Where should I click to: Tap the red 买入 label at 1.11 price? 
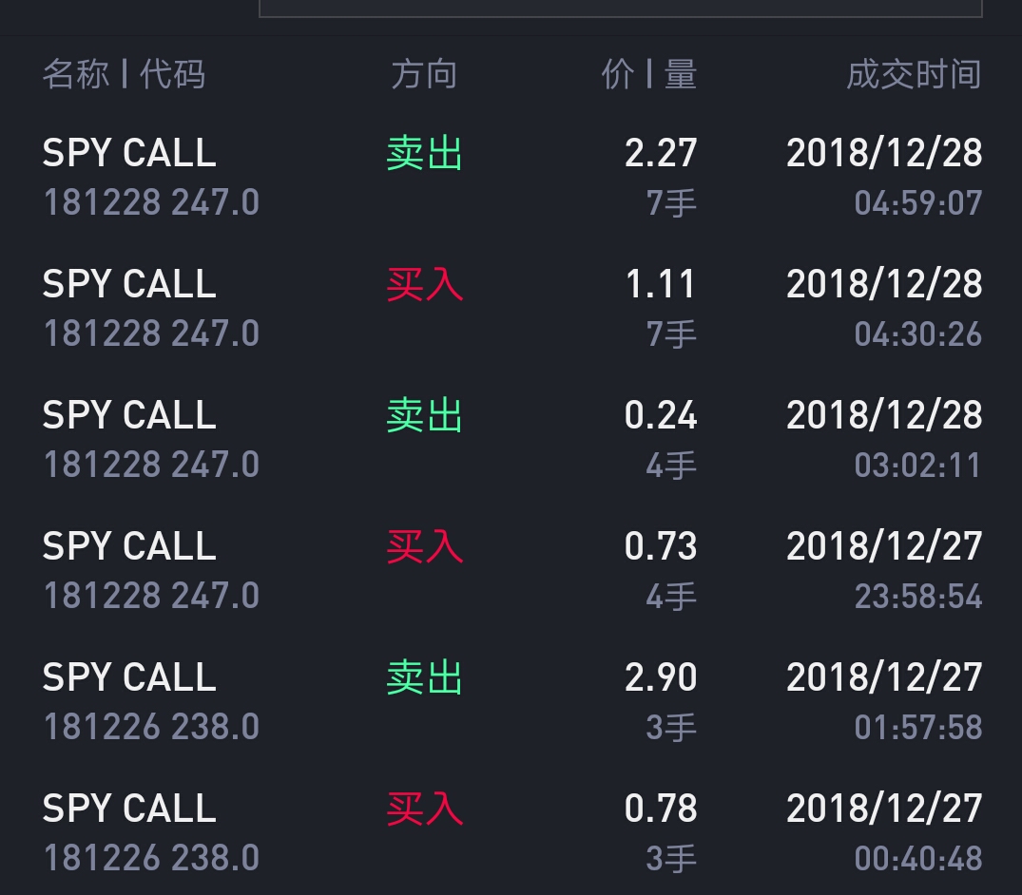pos(424,284)
